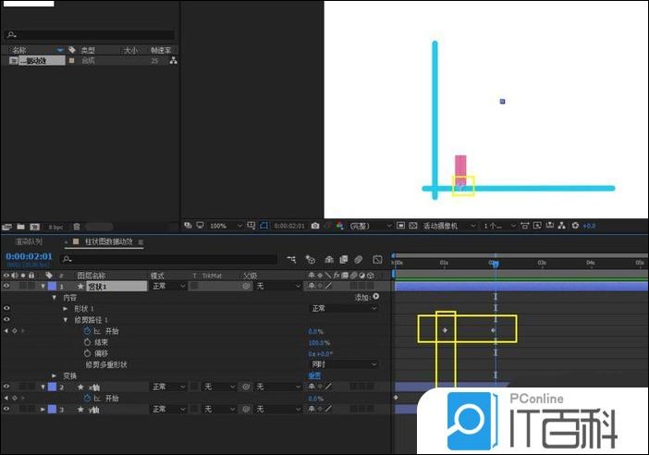Image resolution: width=649 pixels, height=455 pixels.
Task: Collapse the 修剪路径 1 property group
Action: click(x=66, y=319)
